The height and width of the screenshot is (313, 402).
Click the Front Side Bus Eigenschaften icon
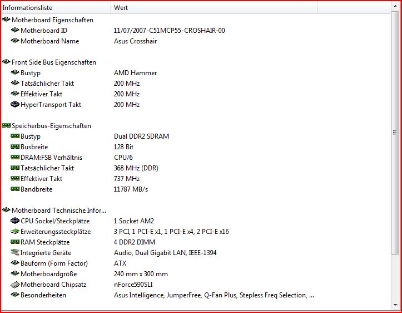[x=6, y=62]
